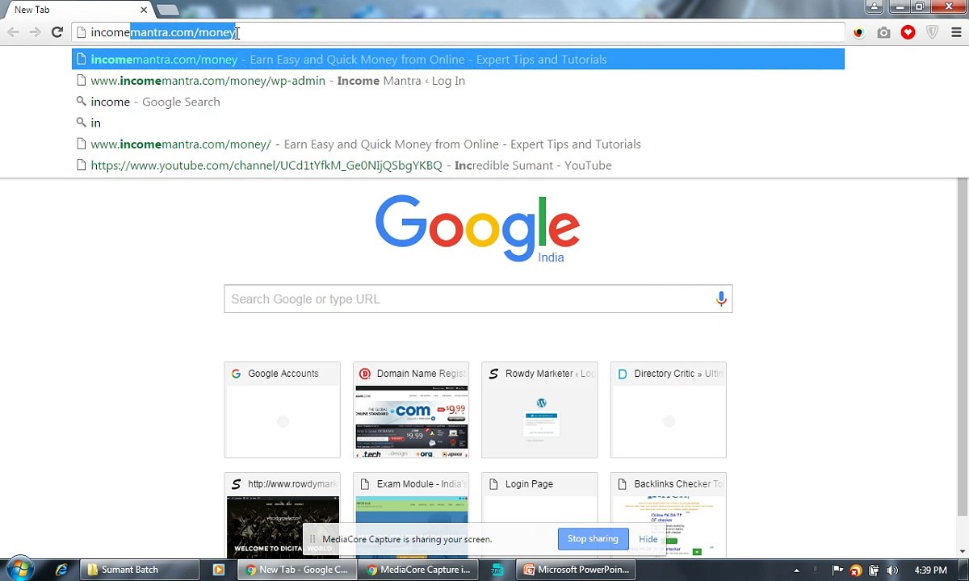Select the 'in' search suggestion
The width and height of the screenshot is (969, 581).
458,123
